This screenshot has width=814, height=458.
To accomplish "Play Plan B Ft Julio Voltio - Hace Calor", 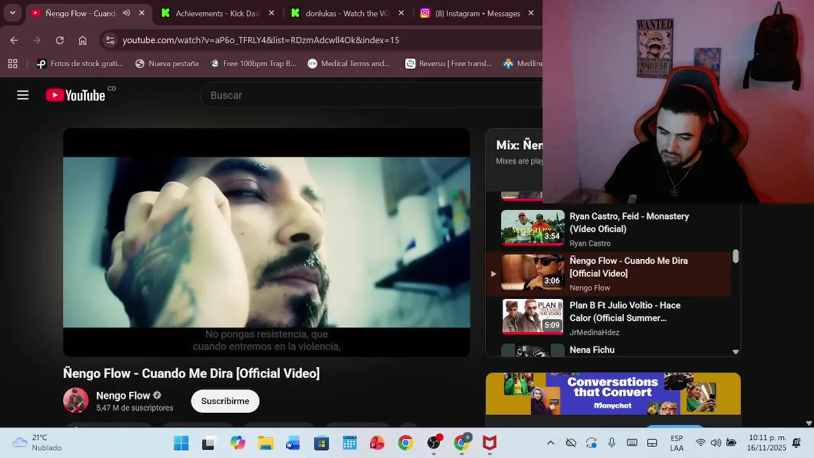I will pos(624,312).
